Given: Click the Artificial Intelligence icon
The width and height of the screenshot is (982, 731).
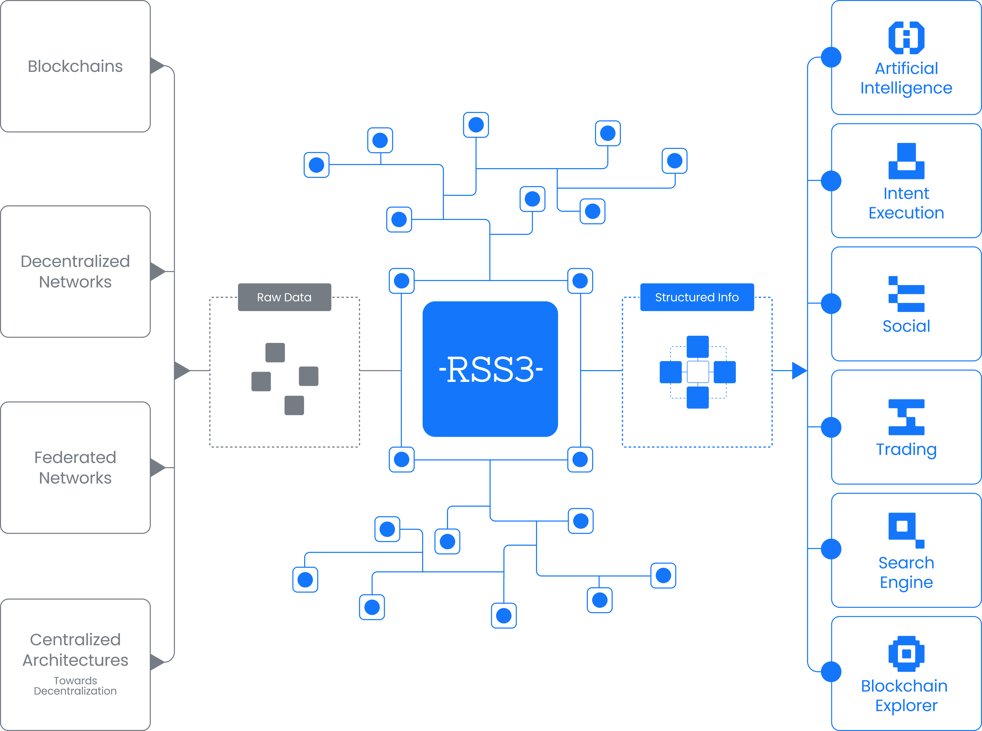Looking at the screenshot, I should click(906, 38).
